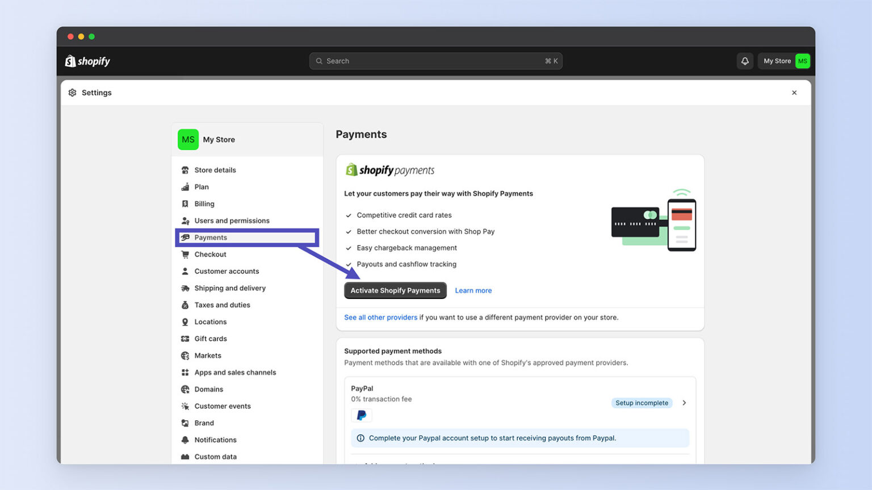Select the Custom data icon
Image resolution: width=872 pixels, height=490 pixels.
(185, 457)
